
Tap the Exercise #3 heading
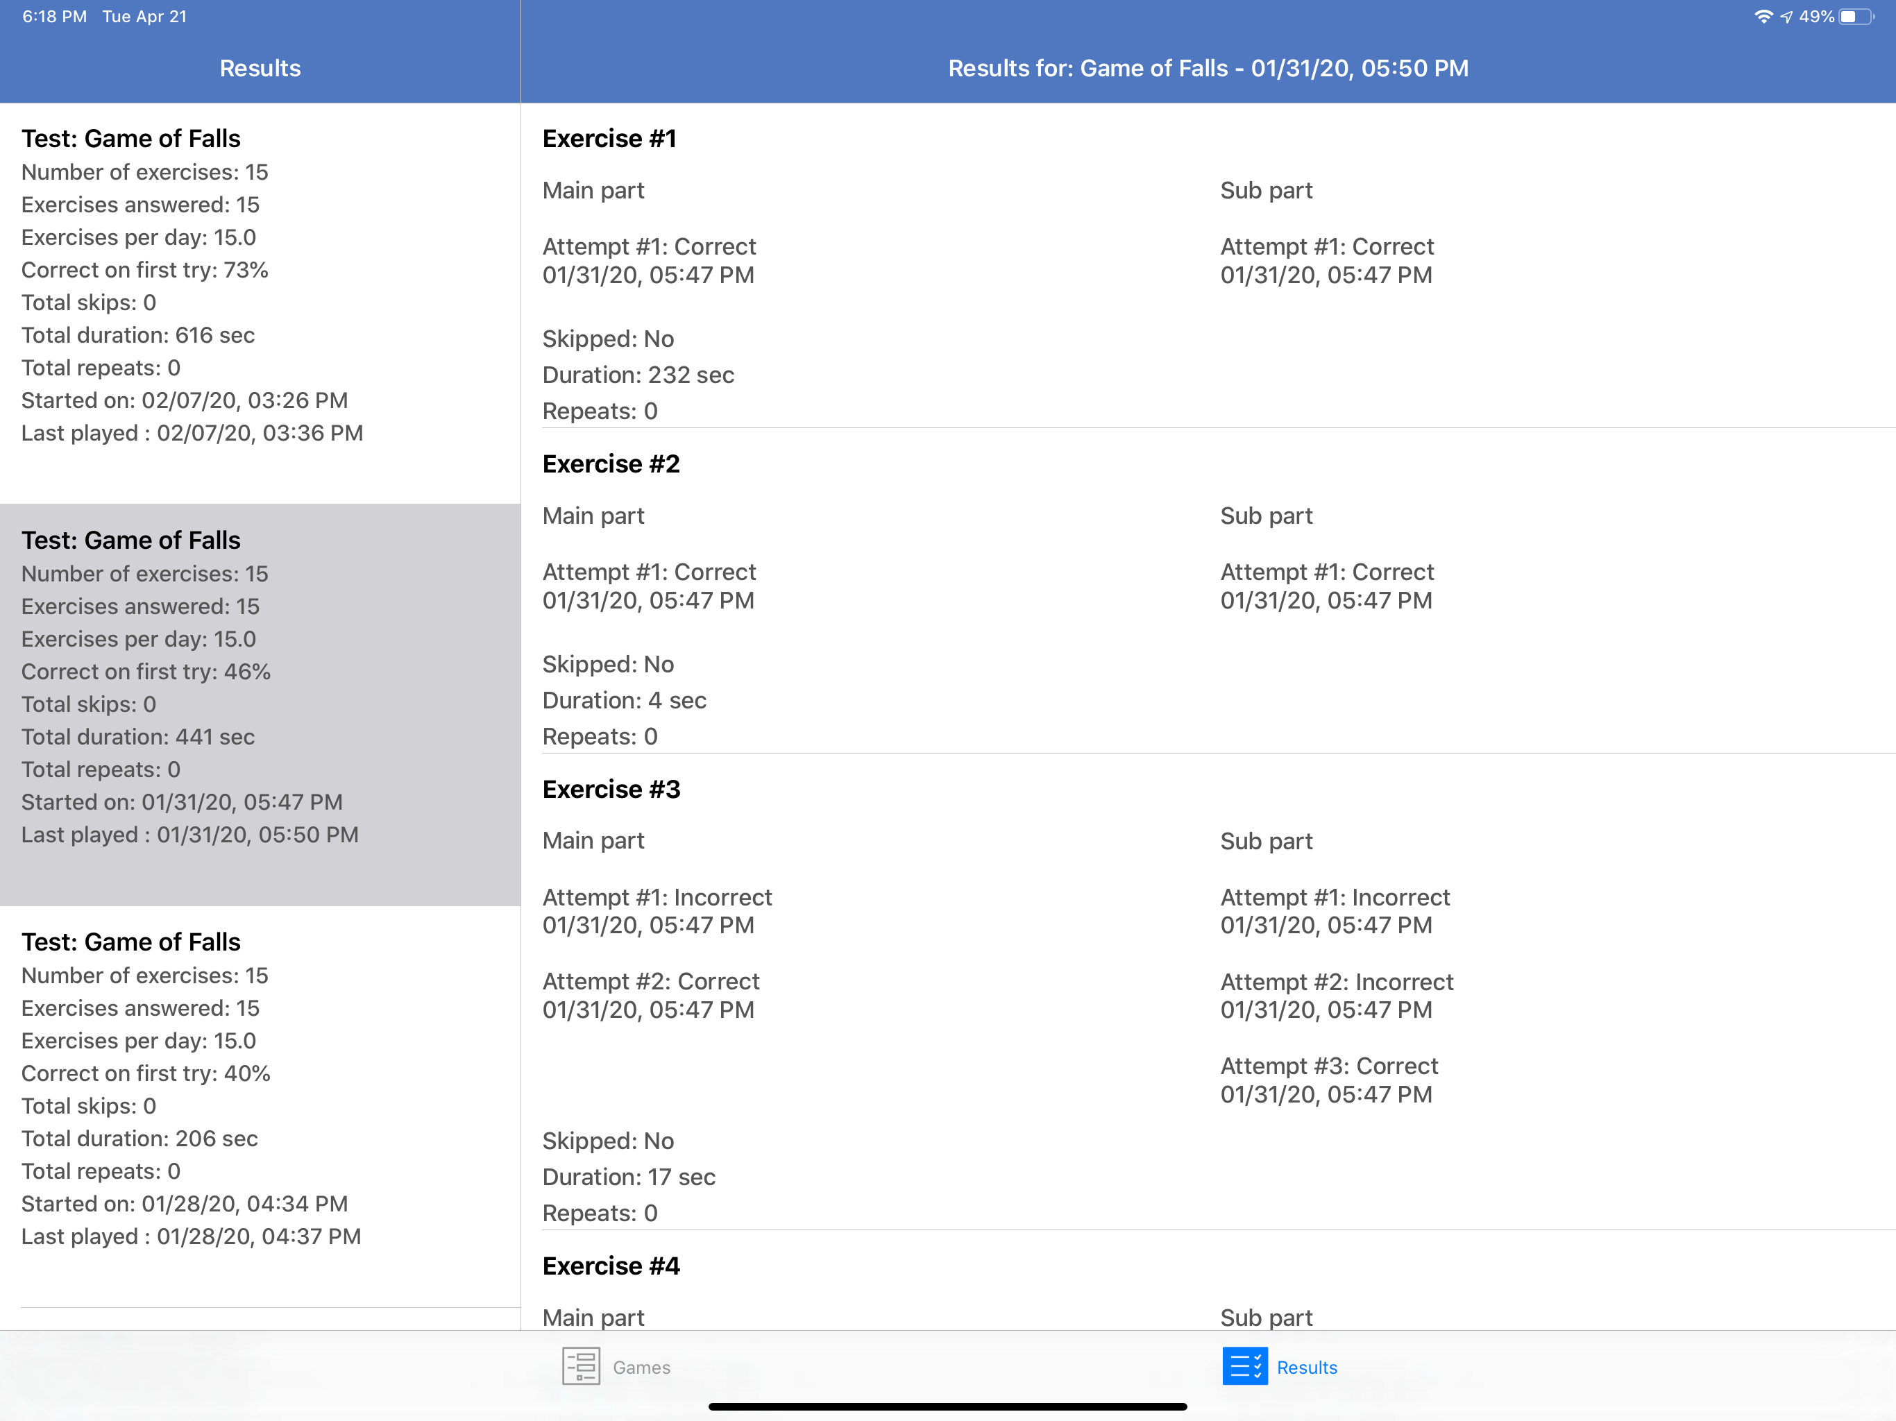coord(611,790)
